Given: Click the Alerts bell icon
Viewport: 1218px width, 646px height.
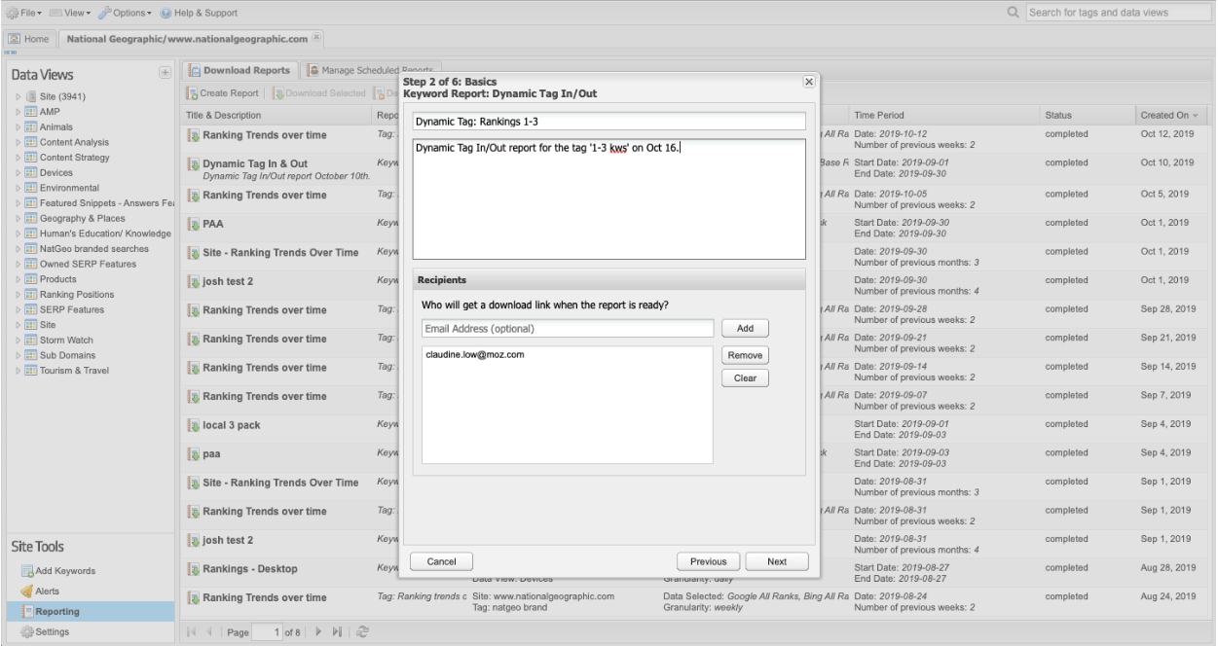Looking at the screenshot, I should (27, 592).
